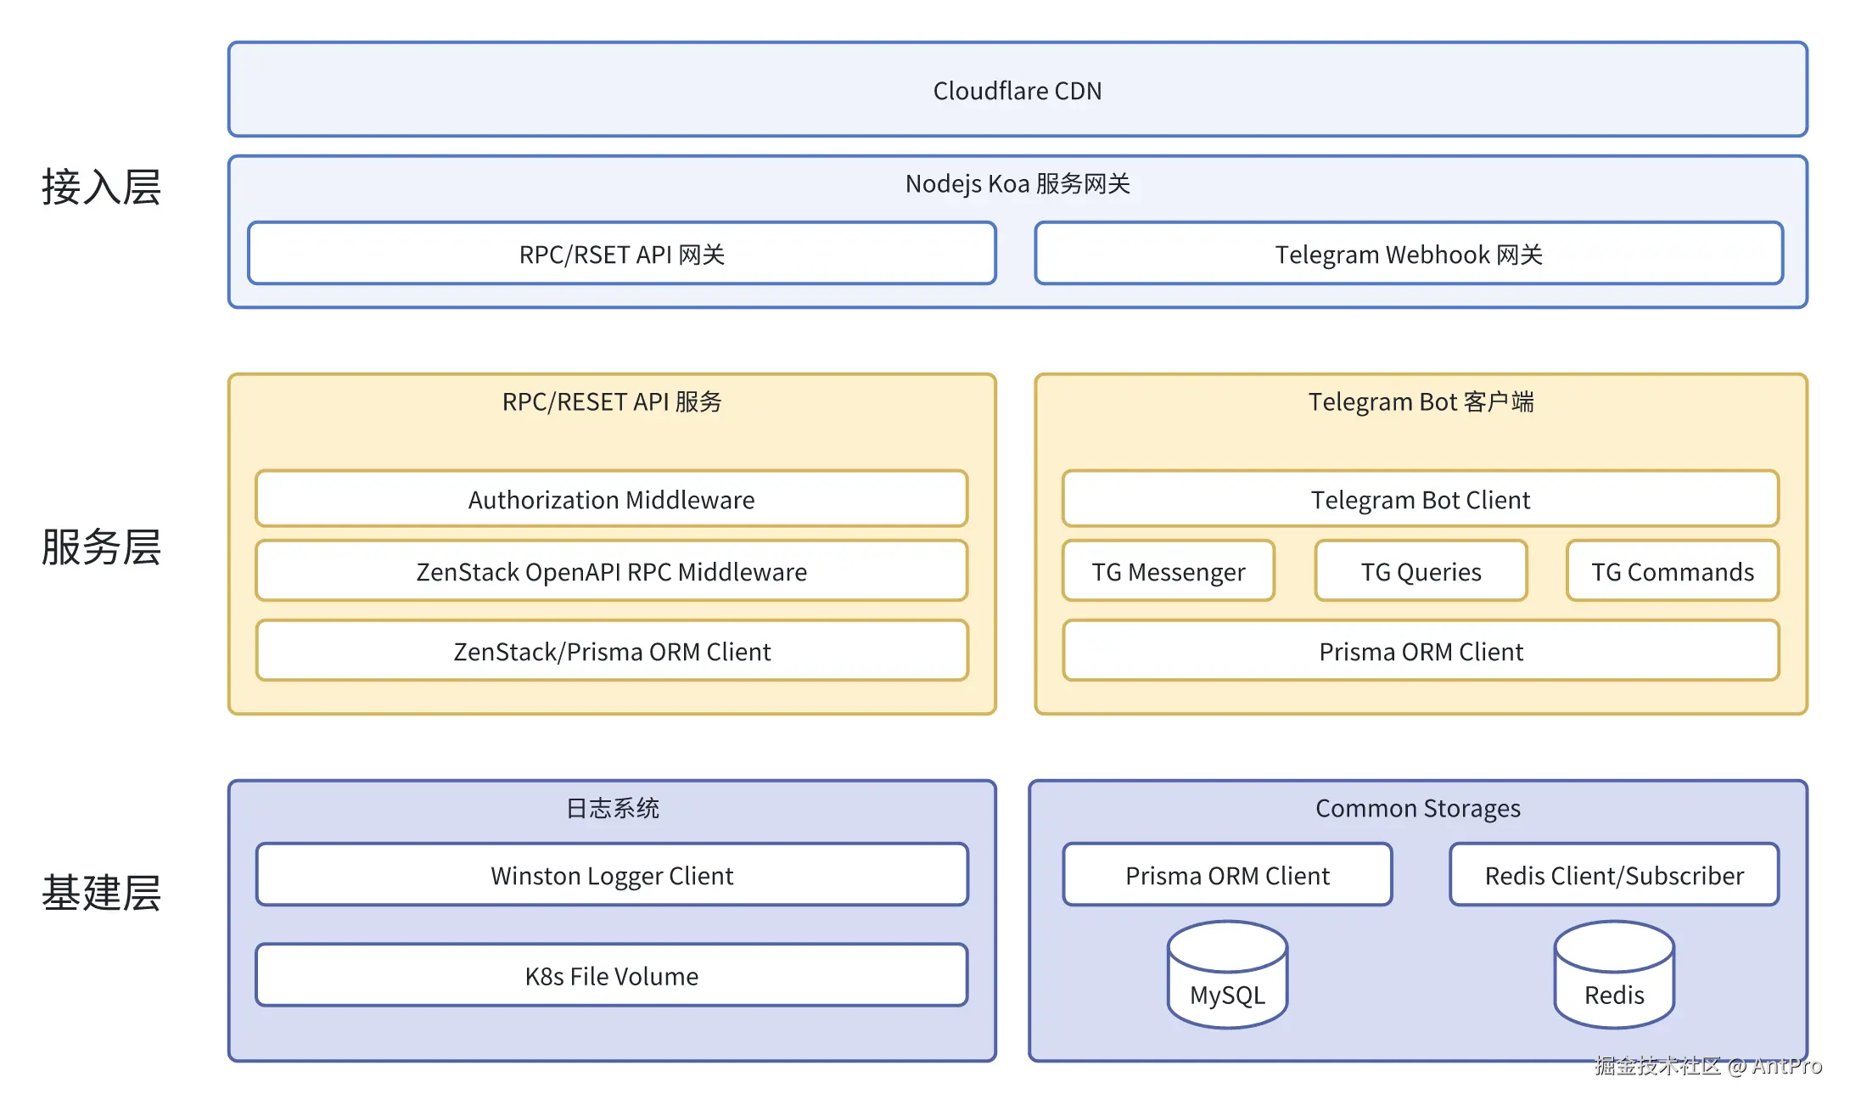Click the TG Messenger box
The height and width of the screenshot is (1105, 1850).
click(1169, 571)
